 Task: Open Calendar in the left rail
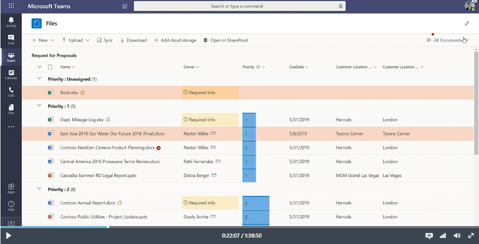pos(11,75)
